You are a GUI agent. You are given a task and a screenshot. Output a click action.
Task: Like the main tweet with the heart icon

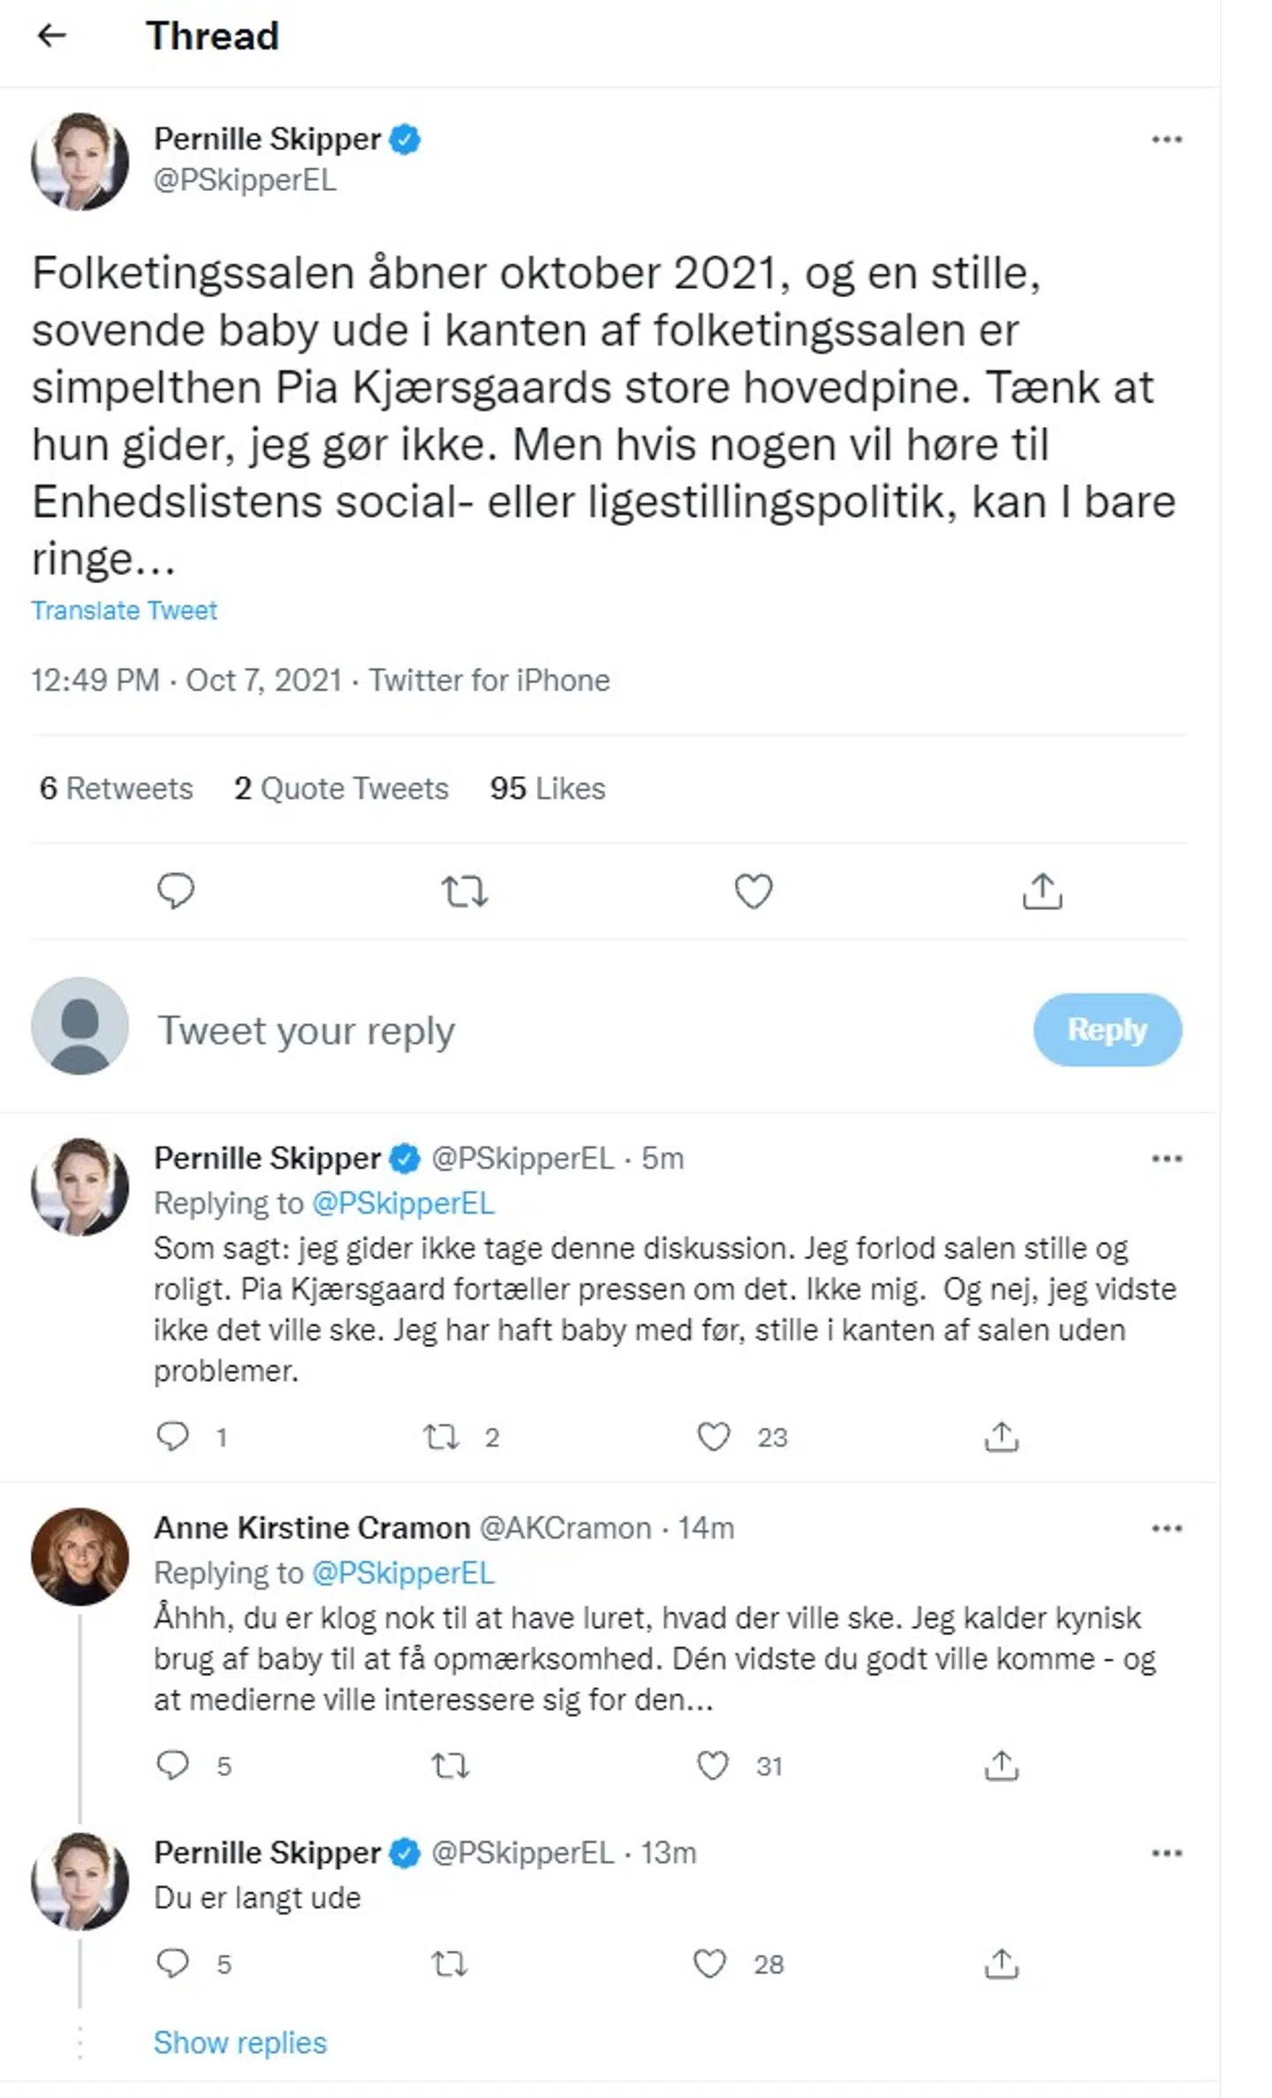point(753,893)
